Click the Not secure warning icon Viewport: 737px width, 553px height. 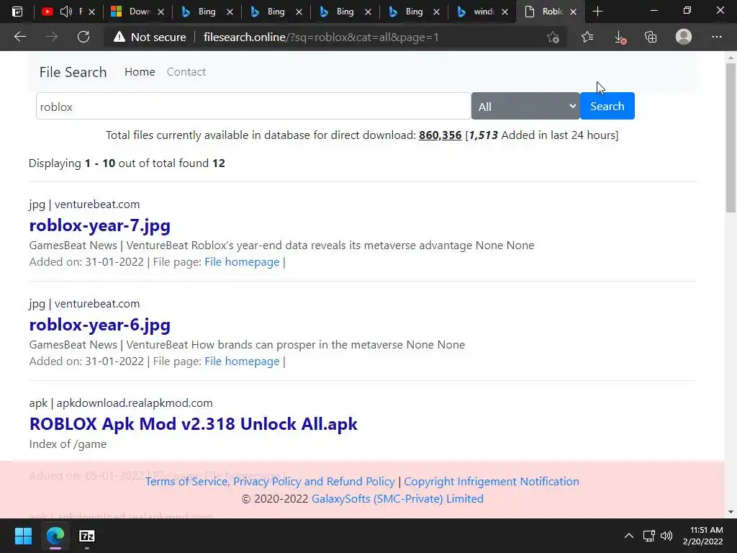click(x=119, y=37)
